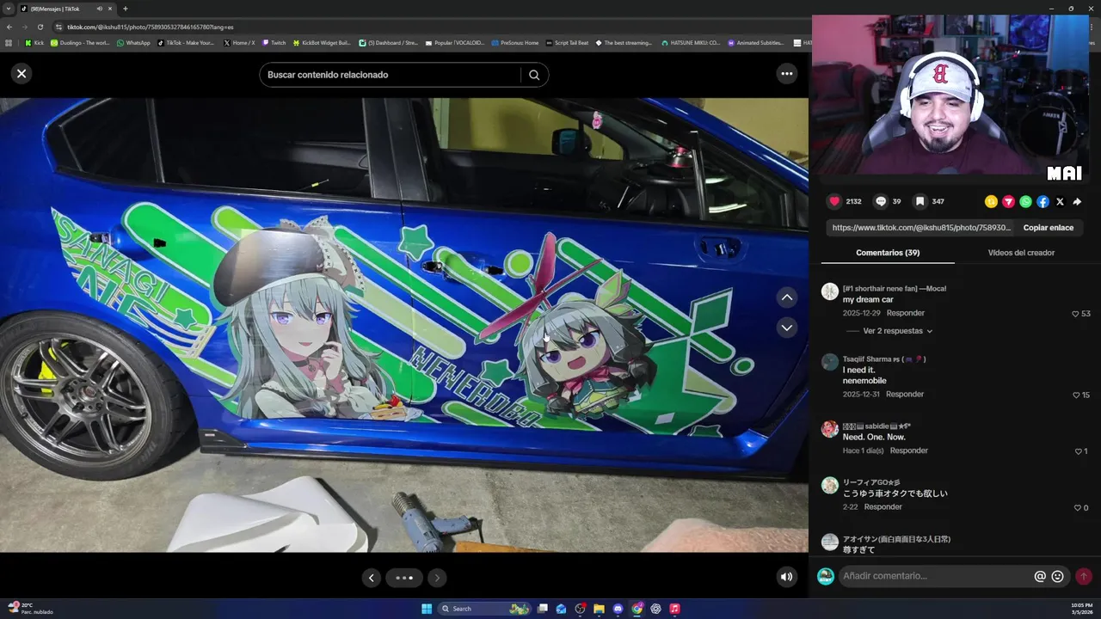
Task: Open the three-dot more options menu
Action: [x=786, y=74]
